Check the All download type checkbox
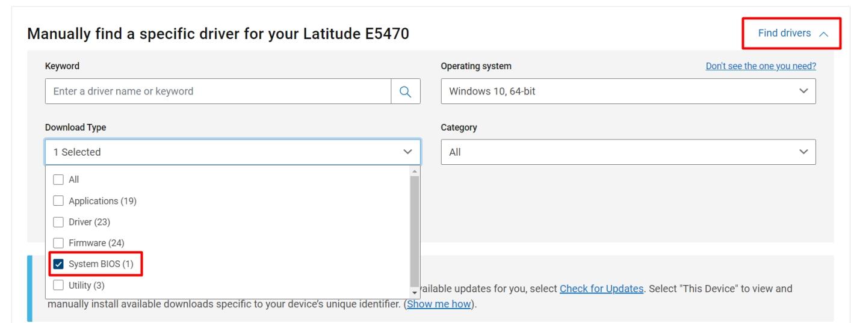Viewport: 851px width, 323px height. (x=58, y=179)
